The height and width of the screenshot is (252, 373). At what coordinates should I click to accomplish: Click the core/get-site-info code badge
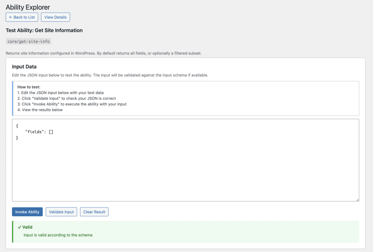point(28,42)
